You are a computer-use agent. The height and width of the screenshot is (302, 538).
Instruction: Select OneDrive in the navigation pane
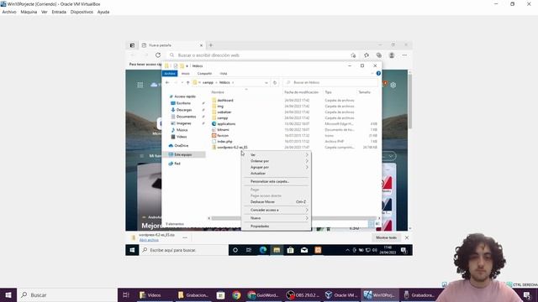coord(181,145)
